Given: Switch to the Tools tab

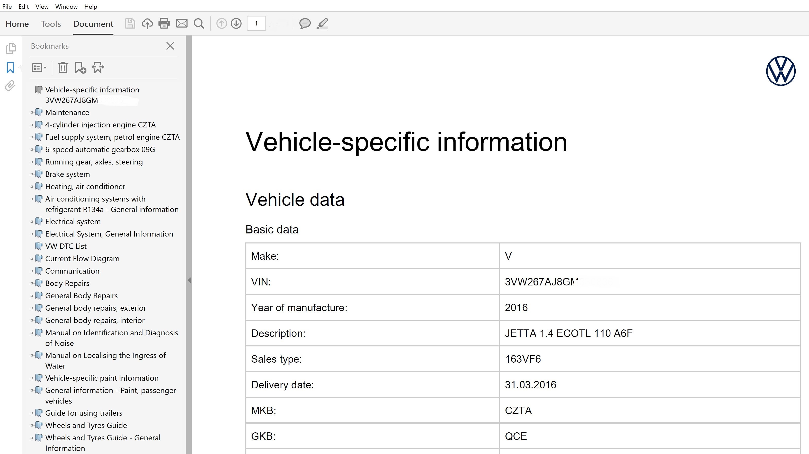Looking at the screenshot, I should [51, 24].
